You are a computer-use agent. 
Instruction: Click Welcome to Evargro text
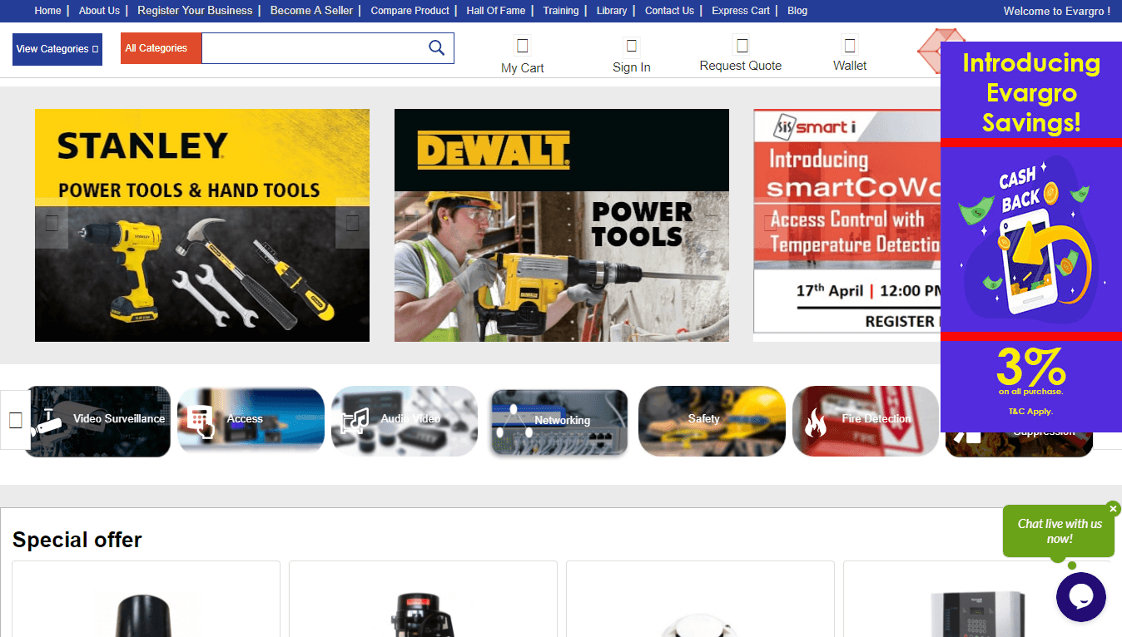click(x=1057, y=11)
